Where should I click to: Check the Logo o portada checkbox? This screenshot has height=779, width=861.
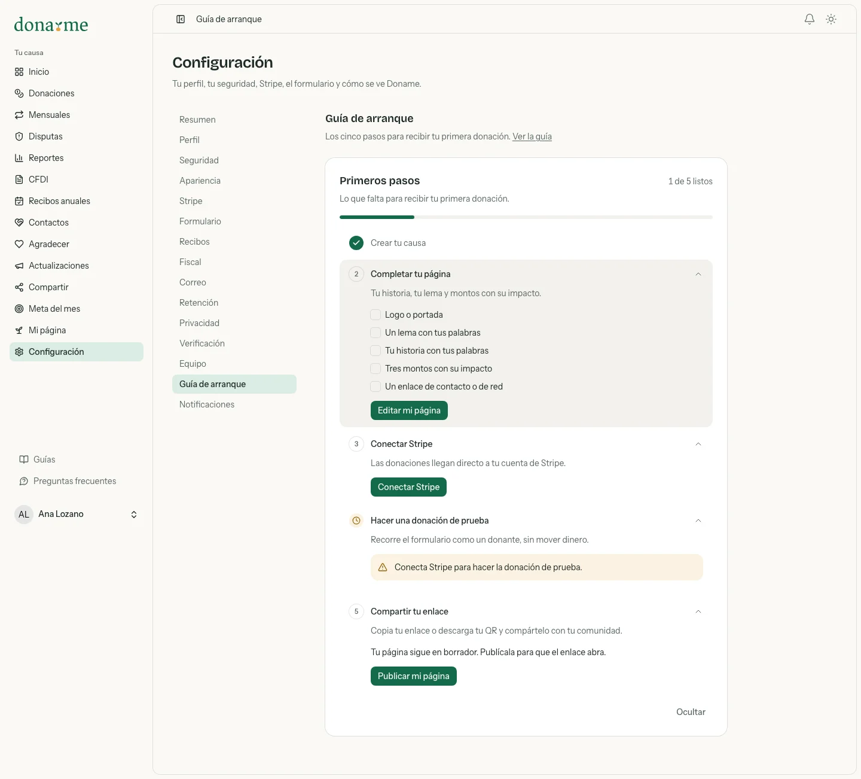[x=375, y=315]
